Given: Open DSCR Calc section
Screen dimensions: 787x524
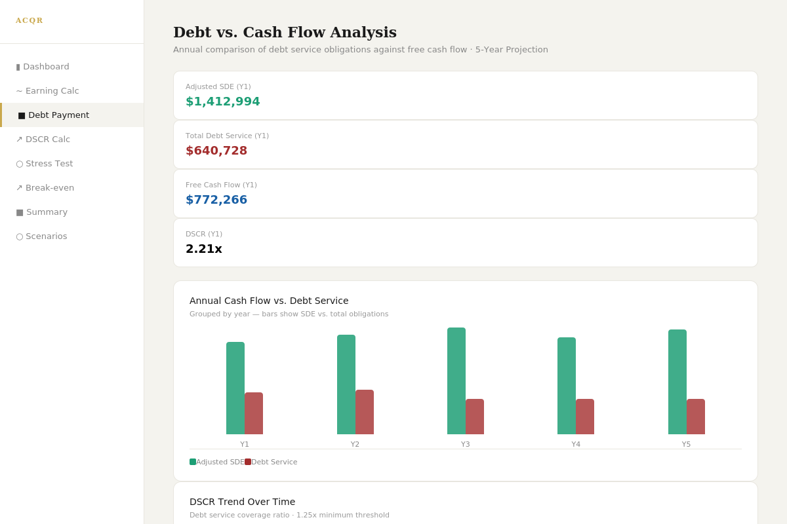Looking at the screenshot, I should [72, 140].
